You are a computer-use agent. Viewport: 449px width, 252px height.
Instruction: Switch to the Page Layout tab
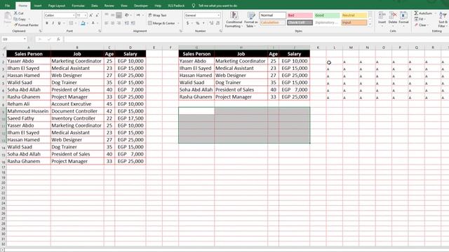(56, 6)
